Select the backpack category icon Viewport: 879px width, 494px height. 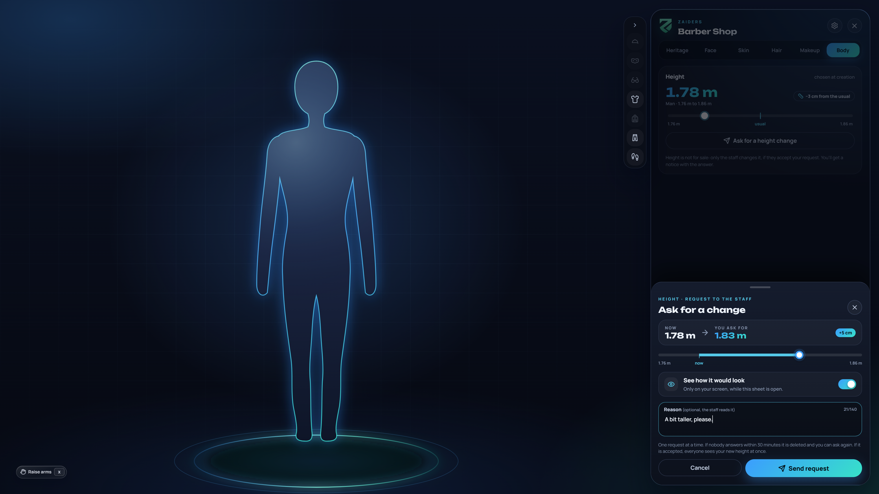pos(635,118)
